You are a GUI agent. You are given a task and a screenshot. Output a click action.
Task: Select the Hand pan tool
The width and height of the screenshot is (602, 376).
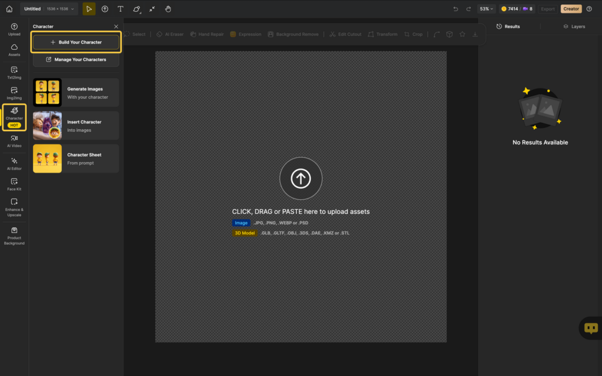coord(168,9)
